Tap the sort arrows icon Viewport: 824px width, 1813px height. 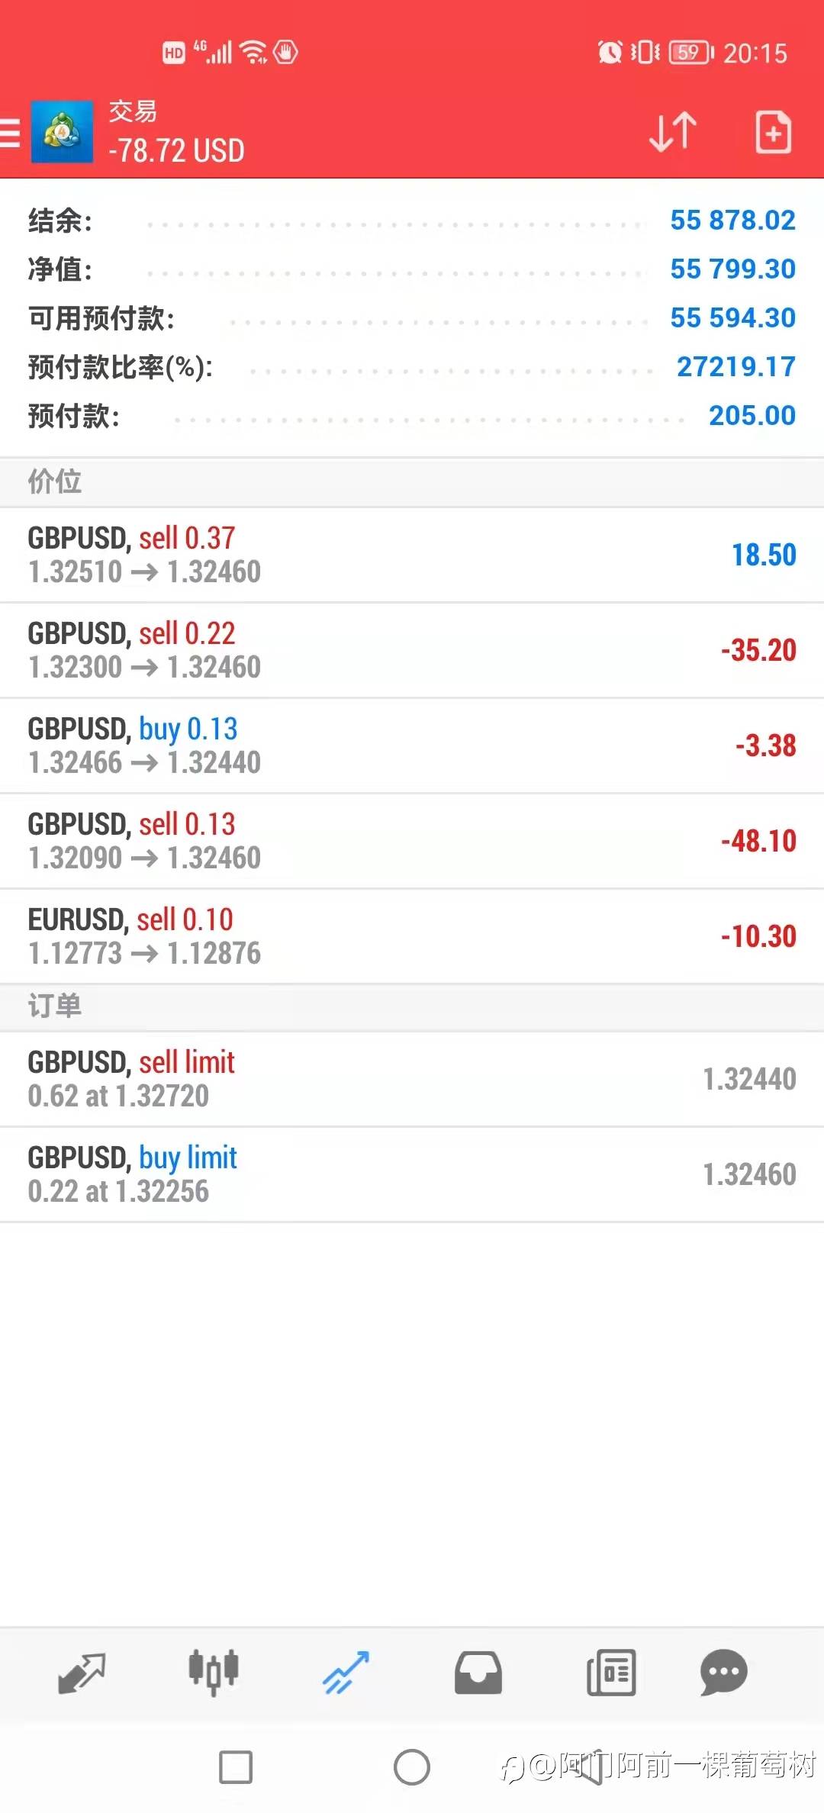click(672, 132)
